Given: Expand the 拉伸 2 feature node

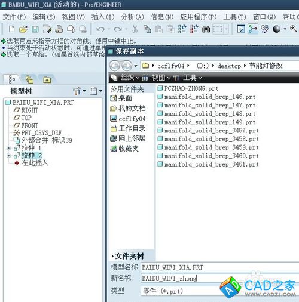Looking at the screenshot, I should point(9,156).
